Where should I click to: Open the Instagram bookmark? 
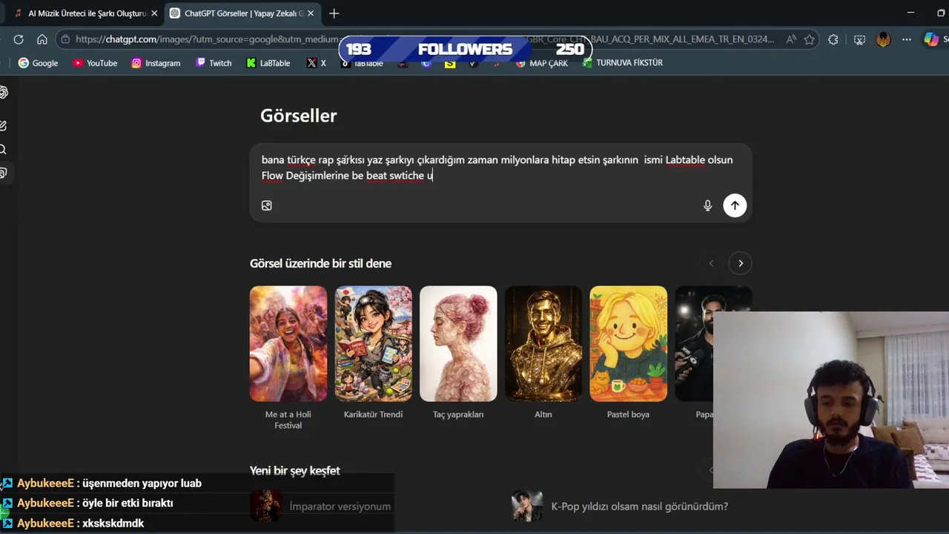coord(156,63)
